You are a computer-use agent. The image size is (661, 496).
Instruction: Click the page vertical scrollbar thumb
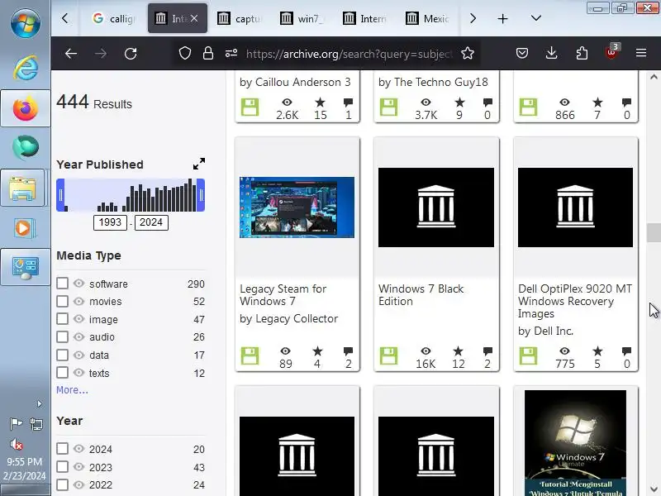coord(654,232)
